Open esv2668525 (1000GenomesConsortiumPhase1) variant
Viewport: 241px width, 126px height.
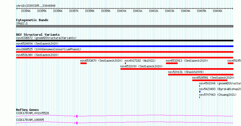tap(49, 49)
